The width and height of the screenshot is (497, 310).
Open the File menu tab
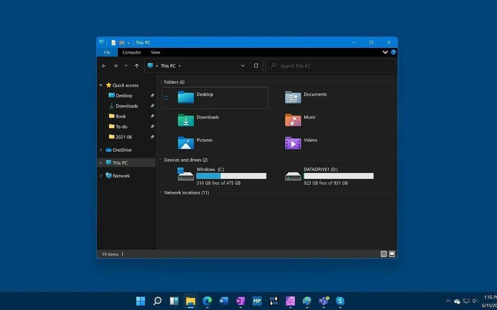coord(107,52)
